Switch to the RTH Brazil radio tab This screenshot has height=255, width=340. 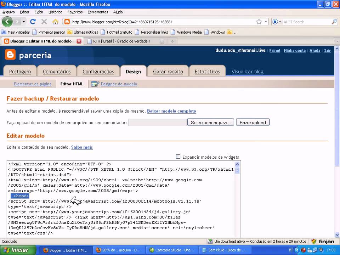tap(126, 41)
